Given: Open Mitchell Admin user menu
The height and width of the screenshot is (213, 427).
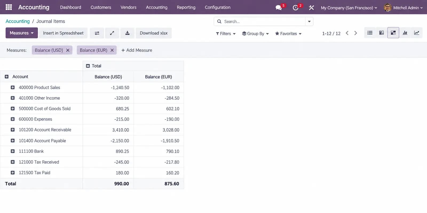Looking at the screenshot, I should click(x=404, y=8).
